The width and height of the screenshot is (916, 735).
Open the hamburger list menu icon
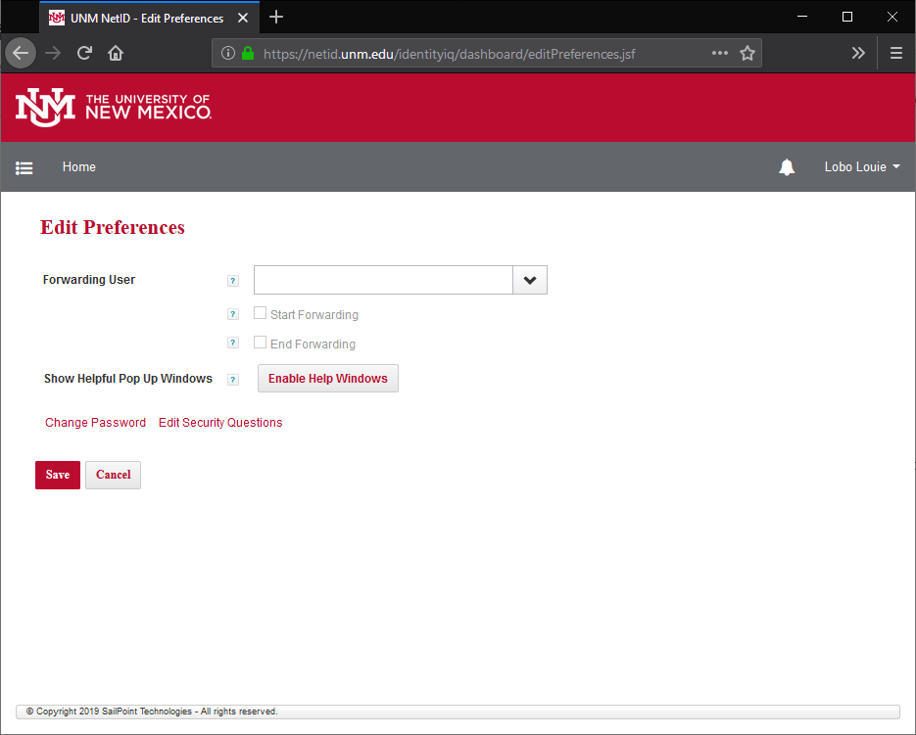(24, 168)
